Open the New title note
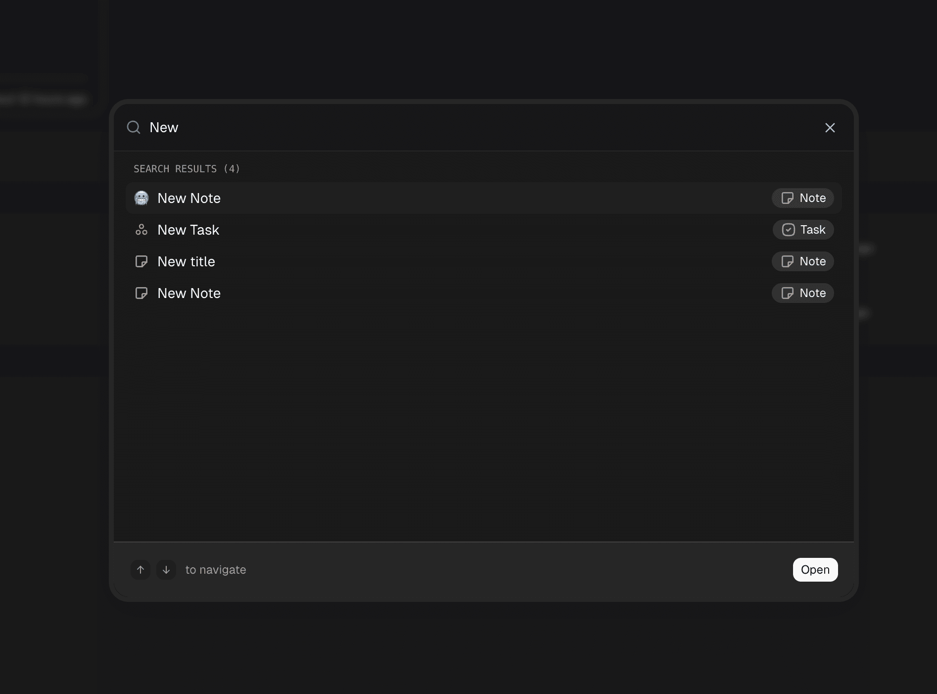This screenshot has height=694, width=937. [186, 261]
